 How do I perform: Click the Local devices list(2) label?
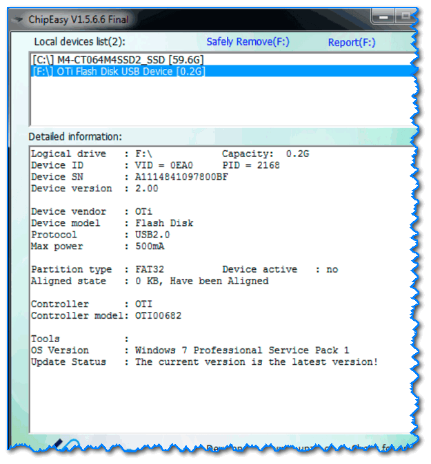click(x=80, y=42)
